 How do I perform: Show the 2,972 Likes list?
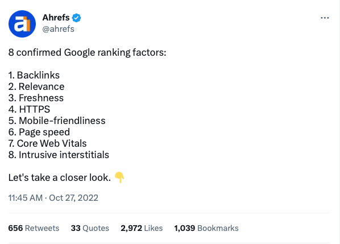[x=142, y=228]
